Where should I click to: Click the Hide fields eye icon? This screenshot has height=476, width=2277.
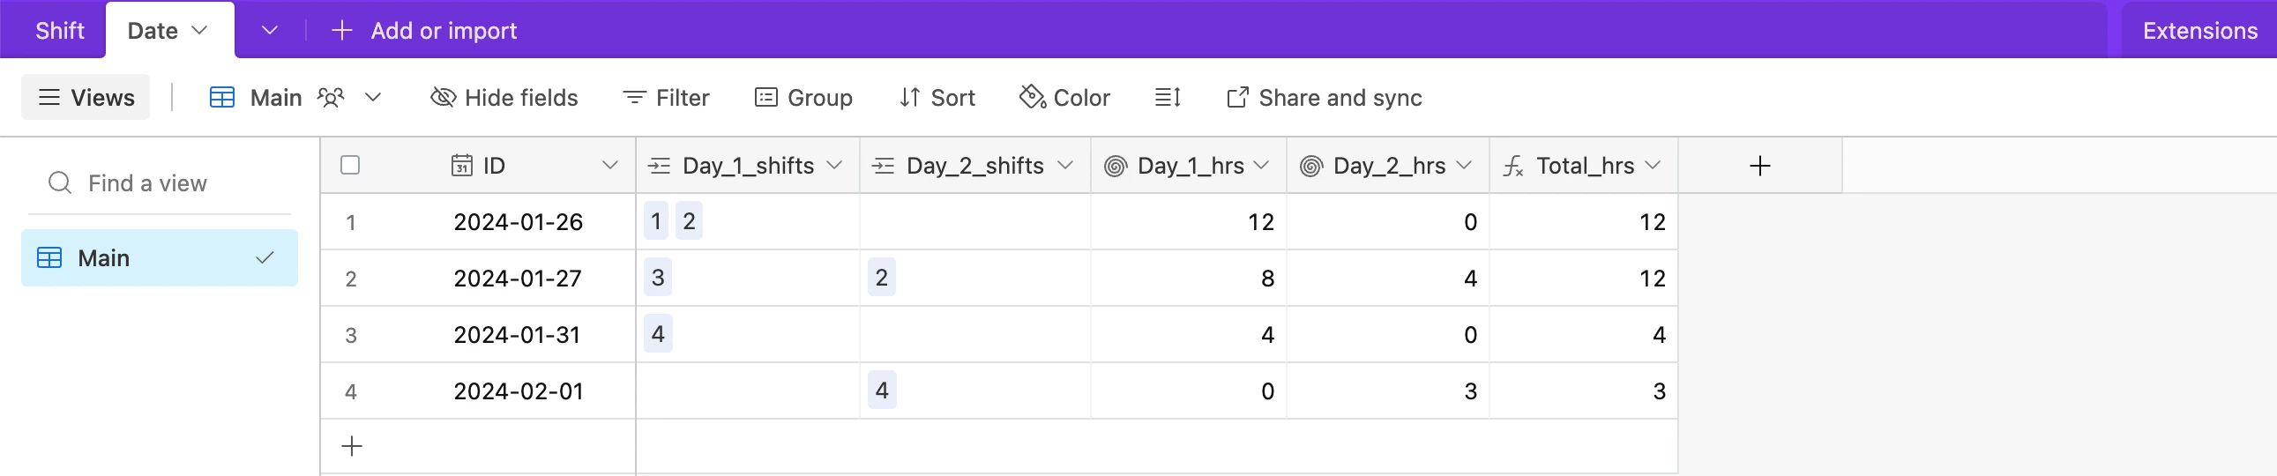pos(443,97)
